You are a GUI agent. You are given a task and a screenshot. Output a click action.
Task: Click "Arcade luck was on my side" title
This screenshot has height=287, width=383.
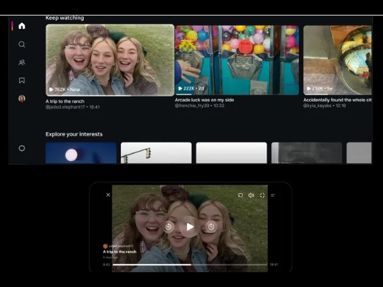(x=204, y=100)
